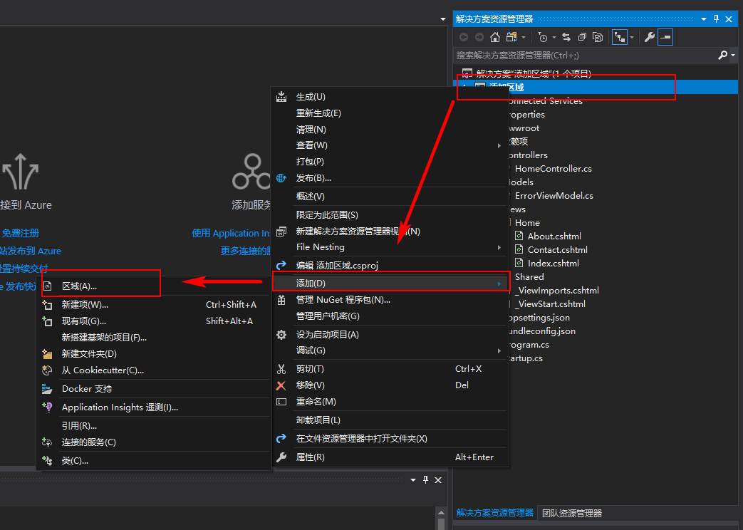Open the search options dropdown arrow
Screen dimensions: 743x530
(733, 56)
